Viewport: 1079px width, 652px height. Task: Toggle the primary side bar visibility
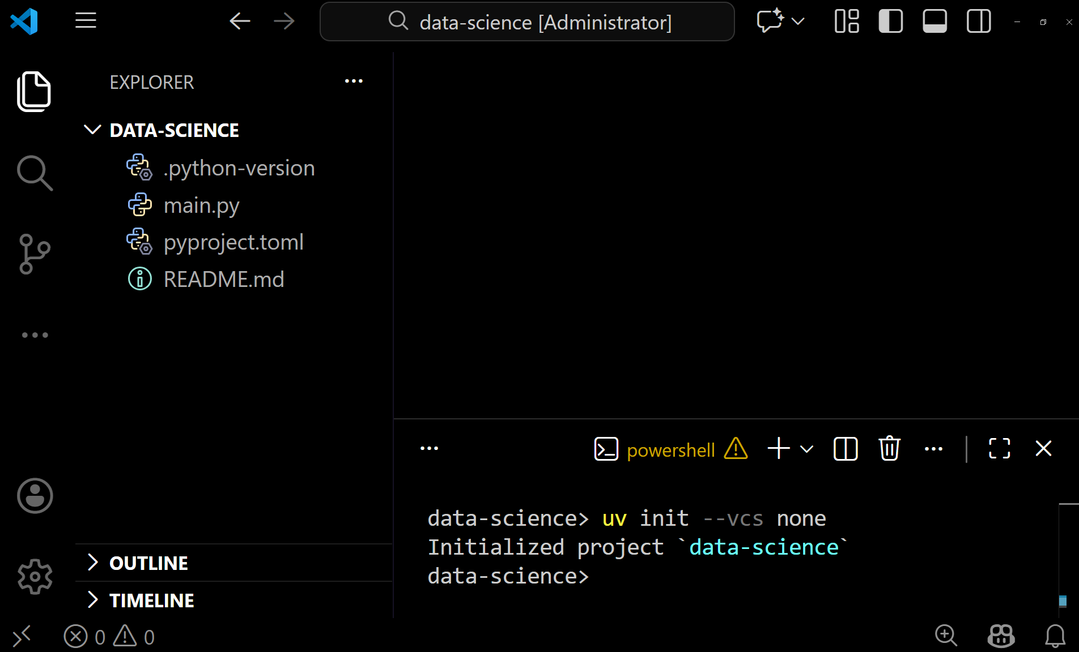890,22
